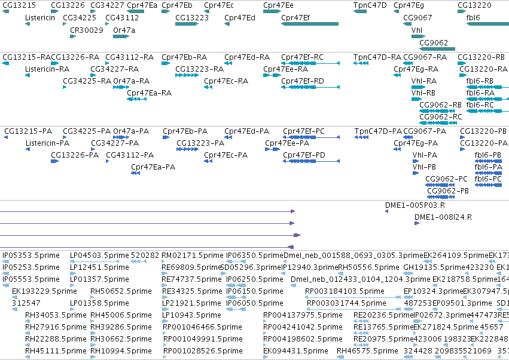Select the Listericin-RA transcript label
This screenshot has height=360, width=509.
47,69
